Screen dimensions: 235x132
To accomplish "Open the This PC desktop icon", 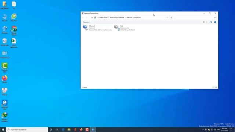I will tap(5, 17).
